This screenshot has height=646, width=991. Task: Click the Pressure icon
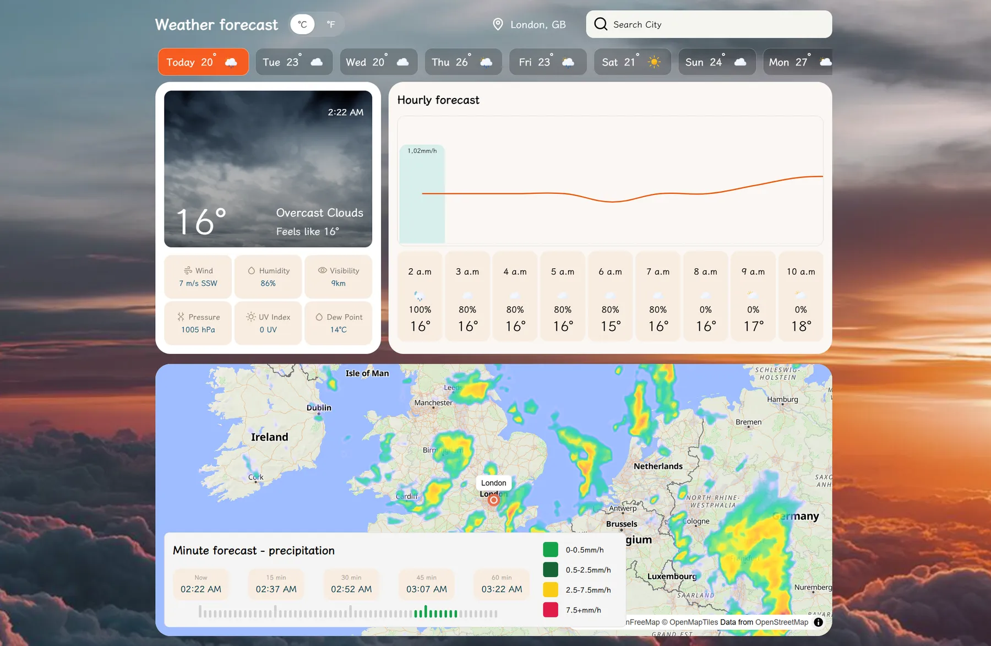pos(181,317)
